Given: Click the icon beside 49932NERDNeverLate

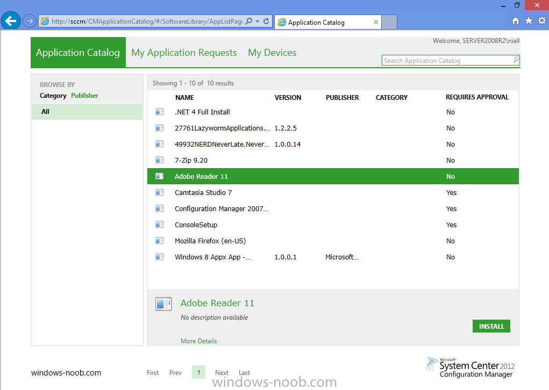Looking at the screenshot, I should 159,144.
